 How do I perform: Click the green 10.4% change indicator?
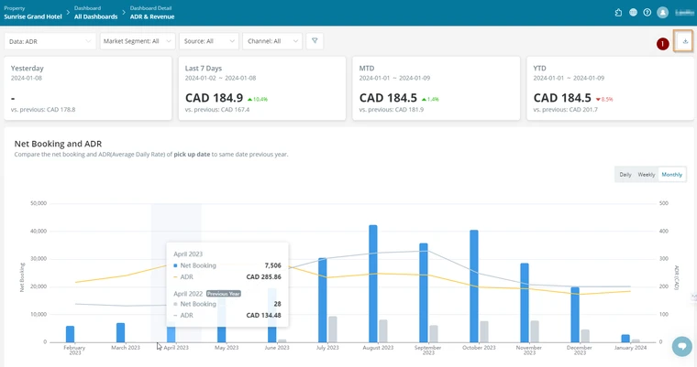coord(258,100)
